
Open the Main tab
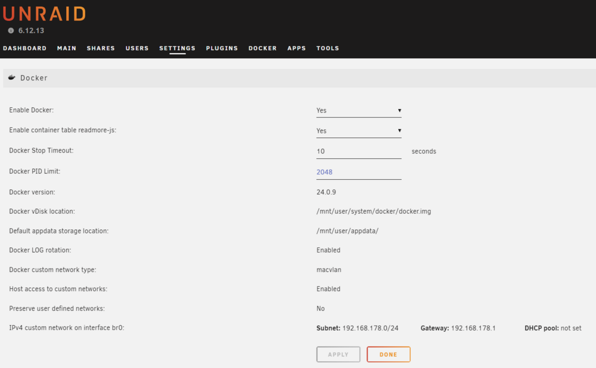click(x=67, y=48)
